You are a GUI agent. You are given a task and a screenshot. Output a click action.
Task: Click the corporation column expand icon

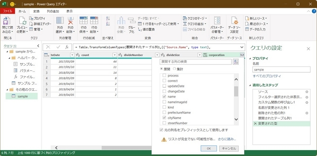[242, 55]
